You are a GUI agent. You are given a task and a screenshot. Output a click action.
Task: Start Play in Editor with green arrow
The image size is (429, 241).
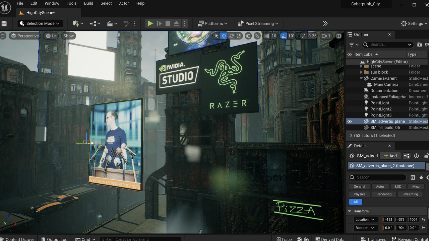150,23
